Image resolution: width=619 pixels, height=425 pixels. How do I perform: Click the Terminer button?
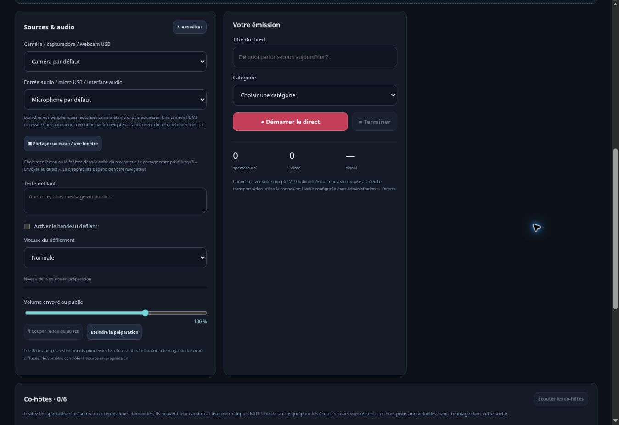coord(374,122)
